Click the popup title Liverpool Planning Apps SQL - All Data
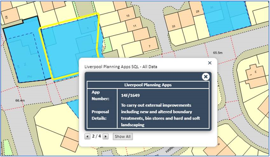The image size is (270, 157). [x=121, y=67]
